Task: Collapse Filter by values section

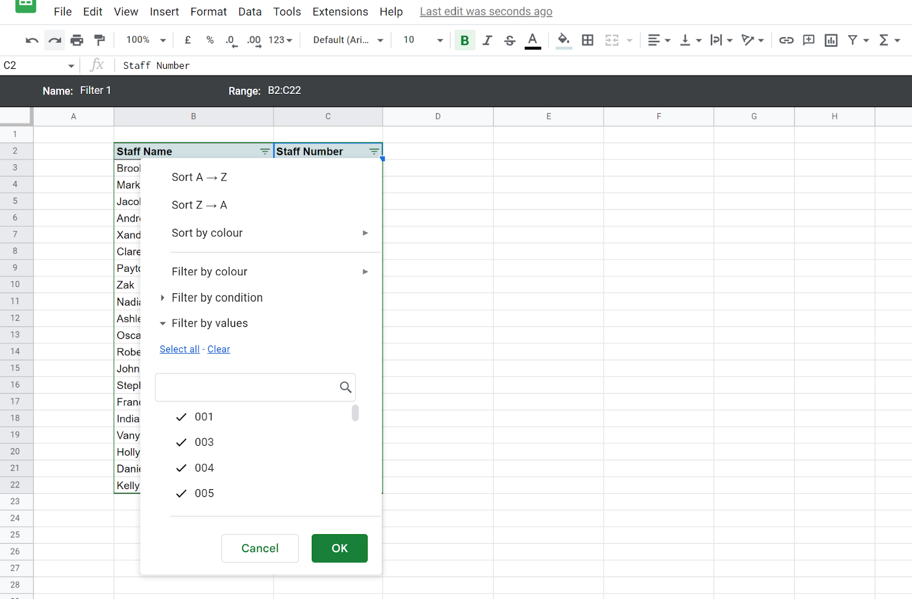Action: click(x=204, y=323)
